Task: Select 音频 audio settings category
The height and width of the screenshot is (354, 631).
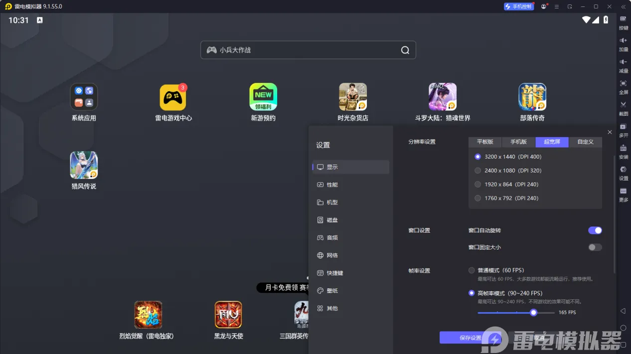Action: pyautogui.click(x=351, y=238)
